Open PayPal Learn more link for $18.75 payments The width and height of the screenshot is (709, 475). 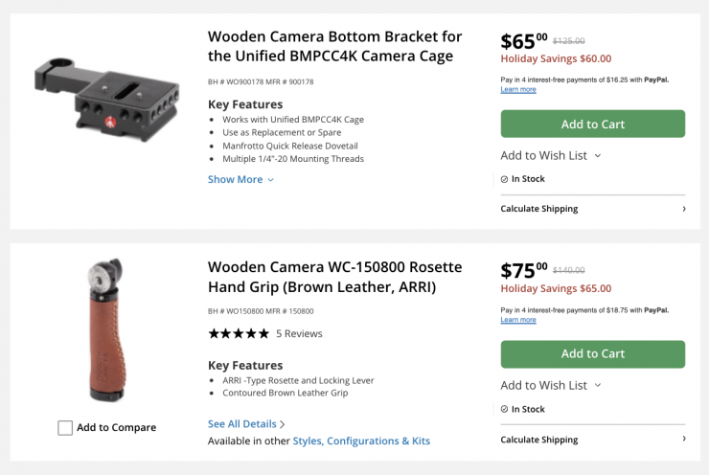click(x=518, y=320)
